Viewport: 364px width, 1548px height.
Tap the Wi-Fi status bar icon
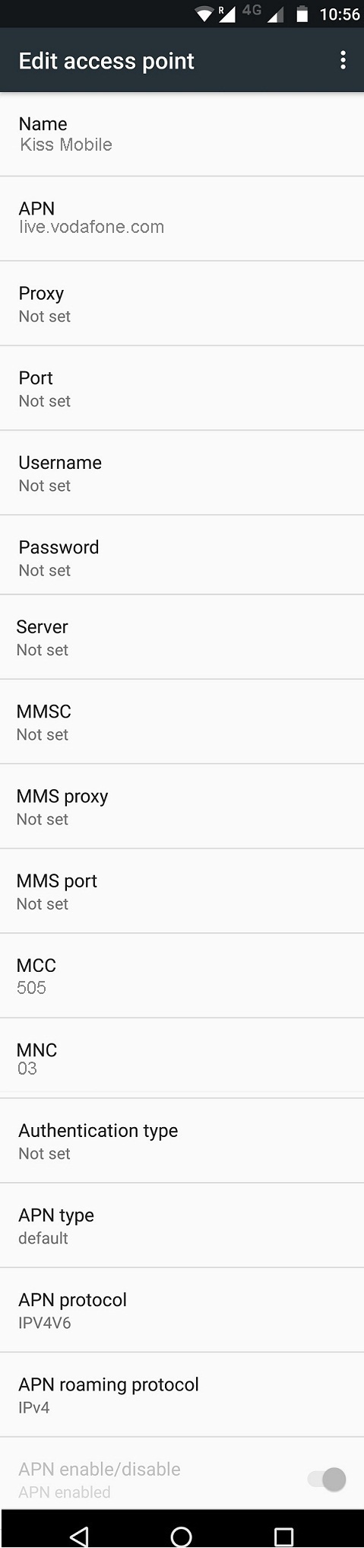pyautogui.click(x=204, y=14)
